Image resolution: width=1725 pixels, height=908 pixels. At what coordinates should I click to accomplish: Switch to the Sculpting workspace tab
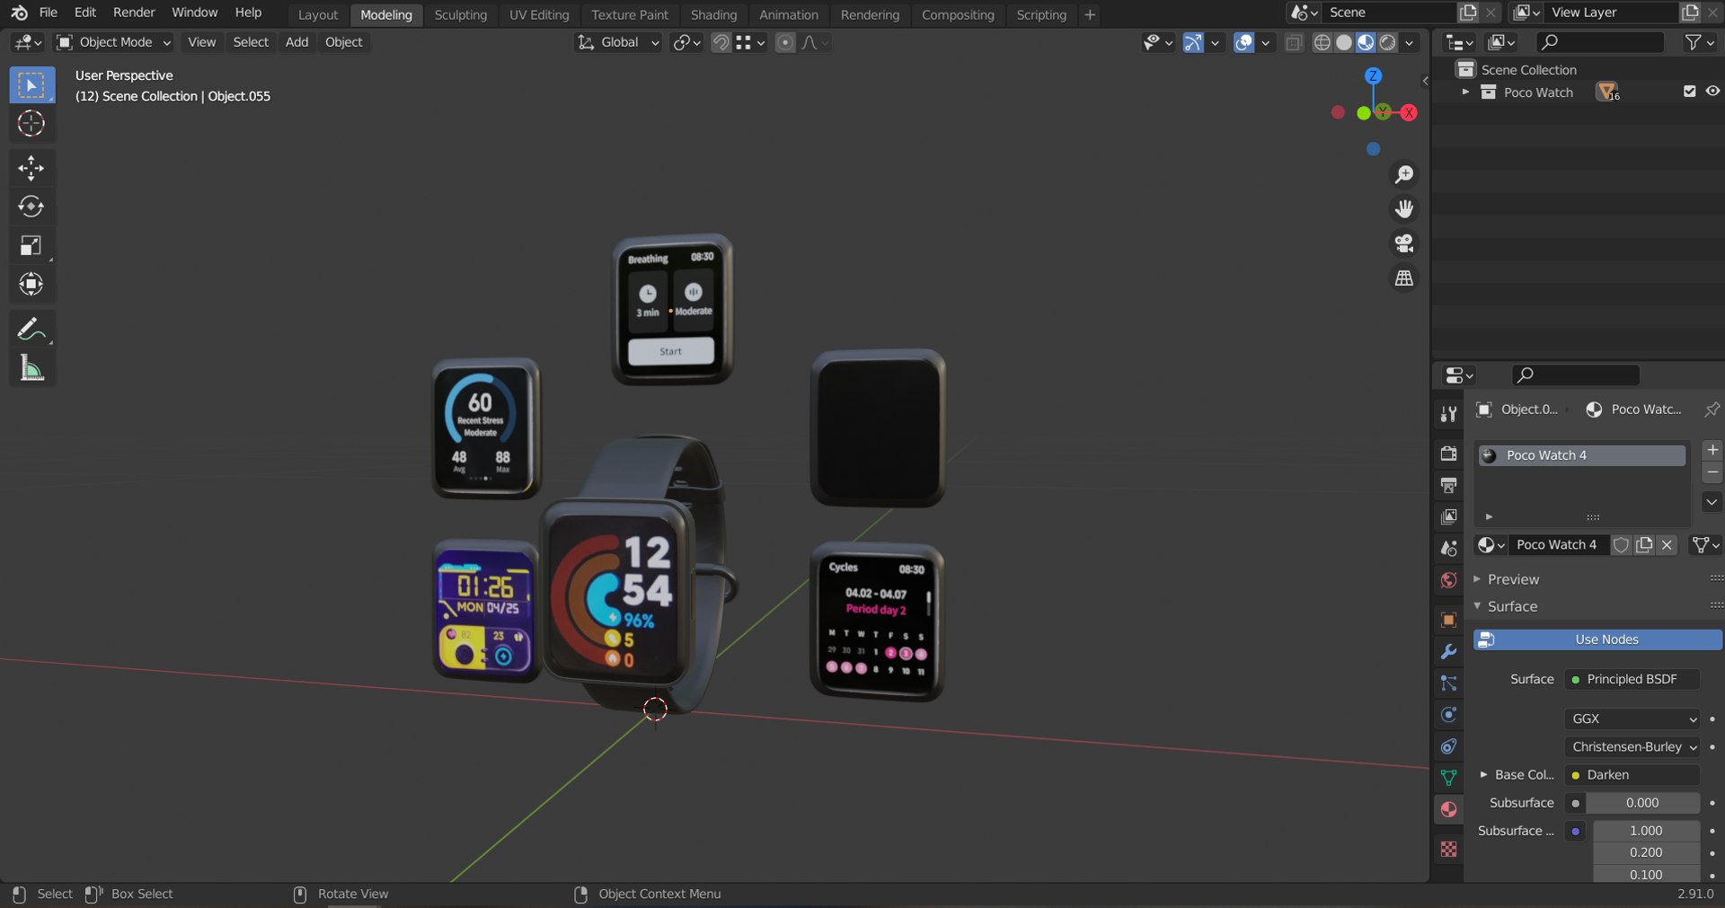click(460, 14)
